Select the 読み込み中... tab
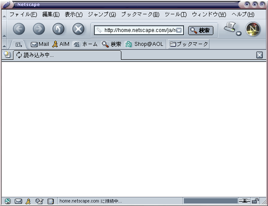The width and height of the screenshot is (268, 206). (x=67, y=55)
